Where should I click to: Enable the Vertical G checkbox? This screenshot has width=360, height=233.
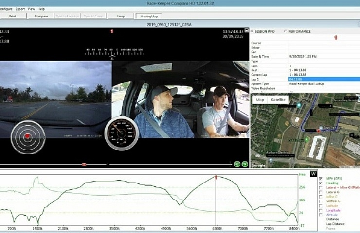pyautogui.click(x=321, y=201)
